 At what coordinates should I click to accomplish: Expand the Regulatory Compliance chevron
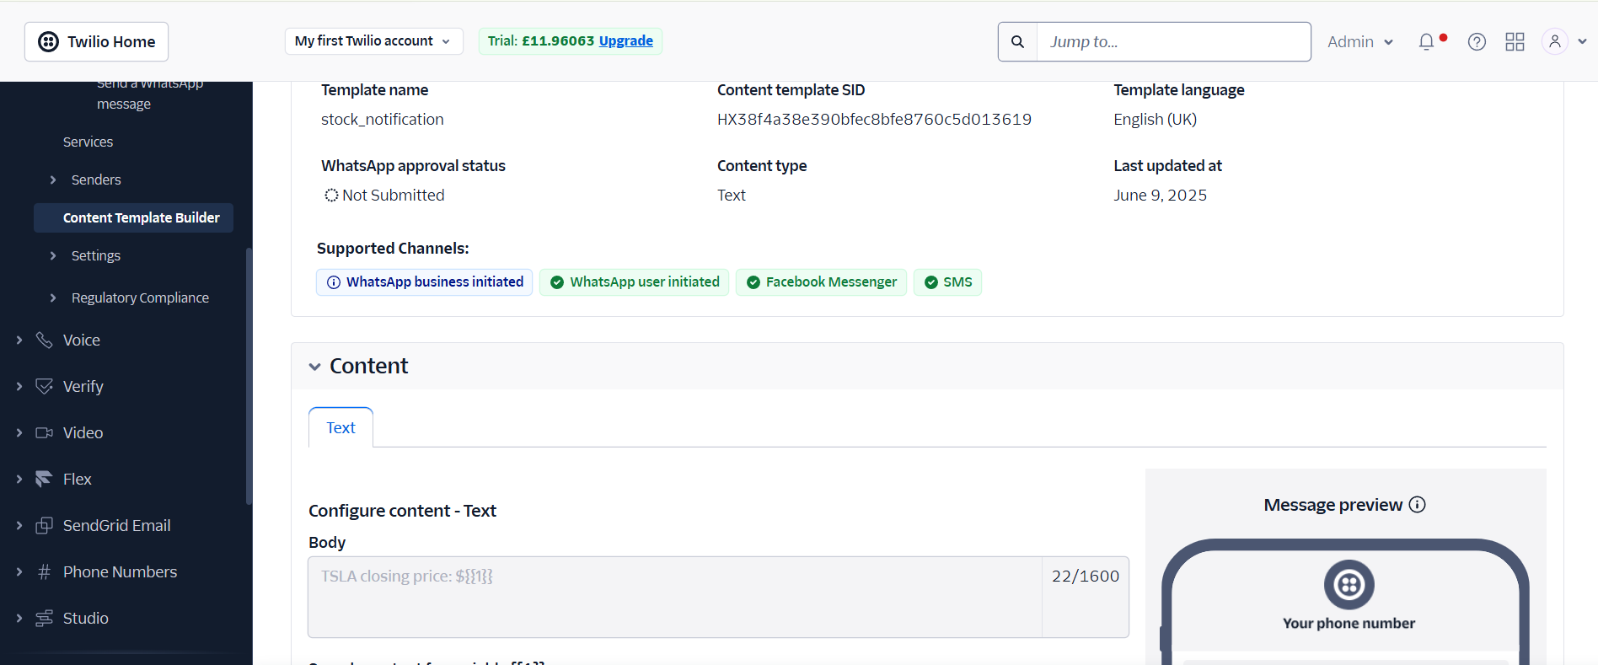coord(53,298)
